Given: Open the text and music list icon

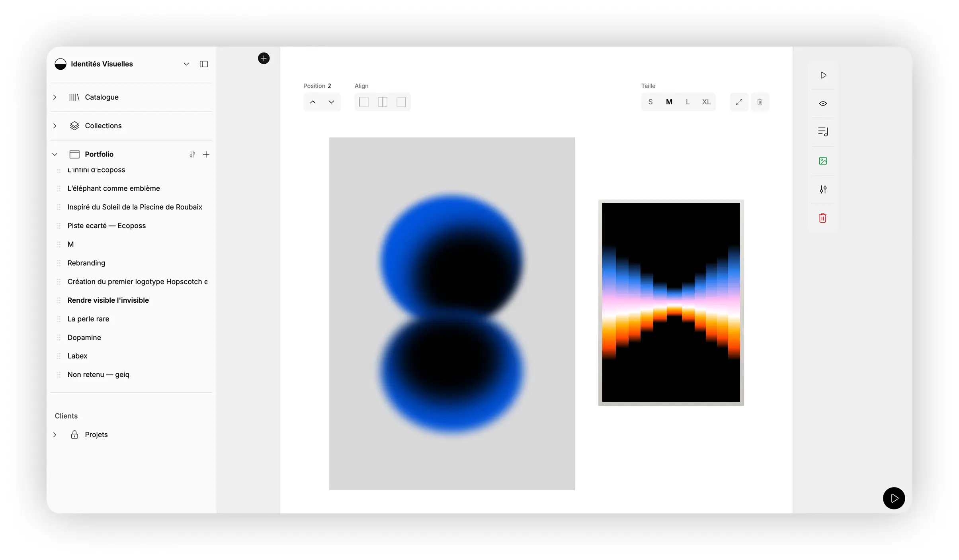Looking at the screenshot, I should click(x=823, y=132).
